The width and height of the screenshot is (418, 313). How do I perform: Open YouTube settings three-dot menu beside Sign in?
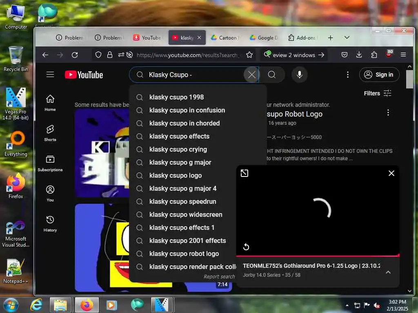click(348, 75)
